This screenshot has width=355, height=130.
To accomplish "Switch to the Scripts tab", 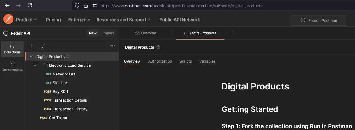I will (x=186, y=61).
